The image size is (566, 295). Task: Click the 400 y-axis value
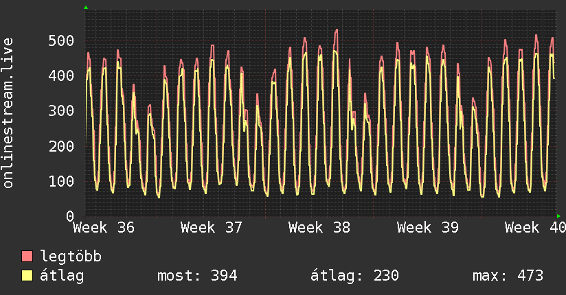pyautogui.click(x=61, y=75)
